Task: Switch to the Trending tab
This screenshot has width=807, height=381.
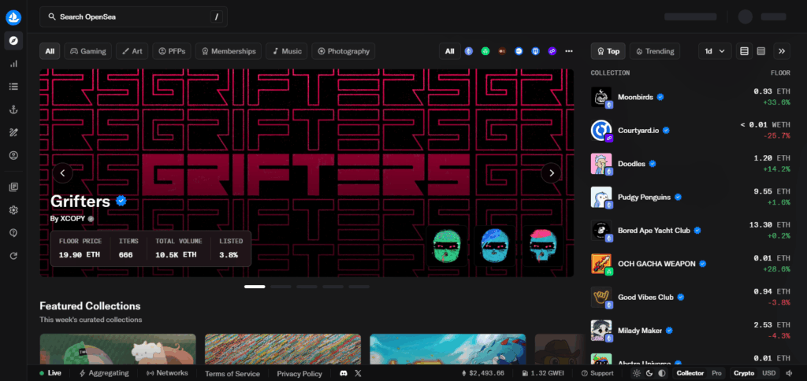Action: [x=655, y=51]
